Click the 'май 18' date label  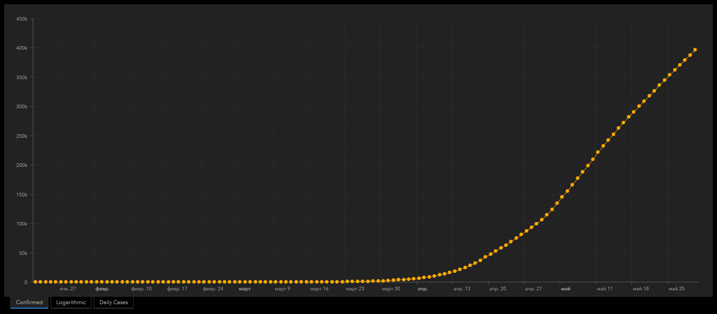coord(640,289)
